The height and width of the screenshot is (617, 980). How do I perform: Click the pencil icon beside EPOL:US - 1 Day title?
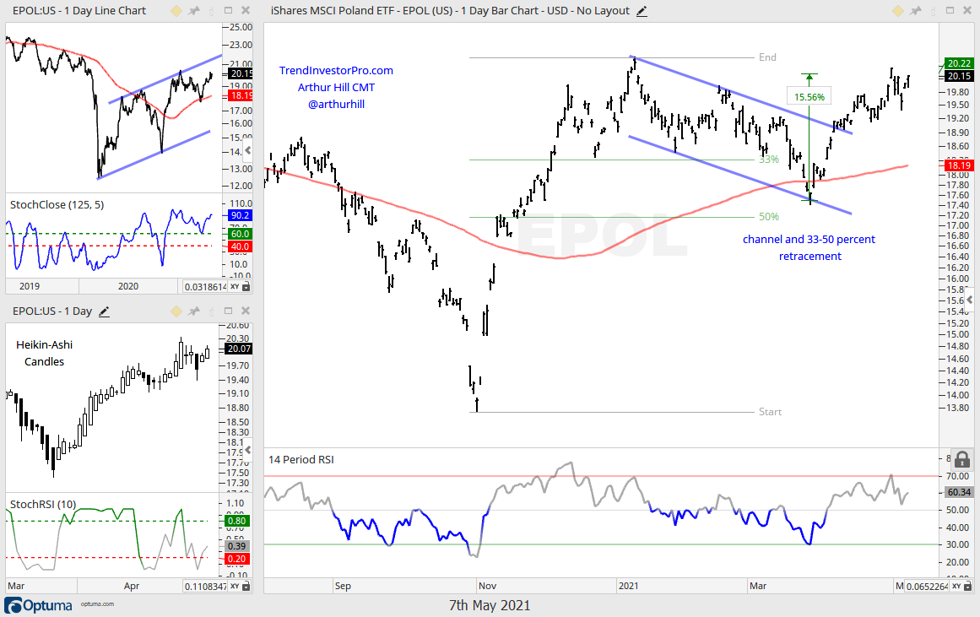point(105,311)
